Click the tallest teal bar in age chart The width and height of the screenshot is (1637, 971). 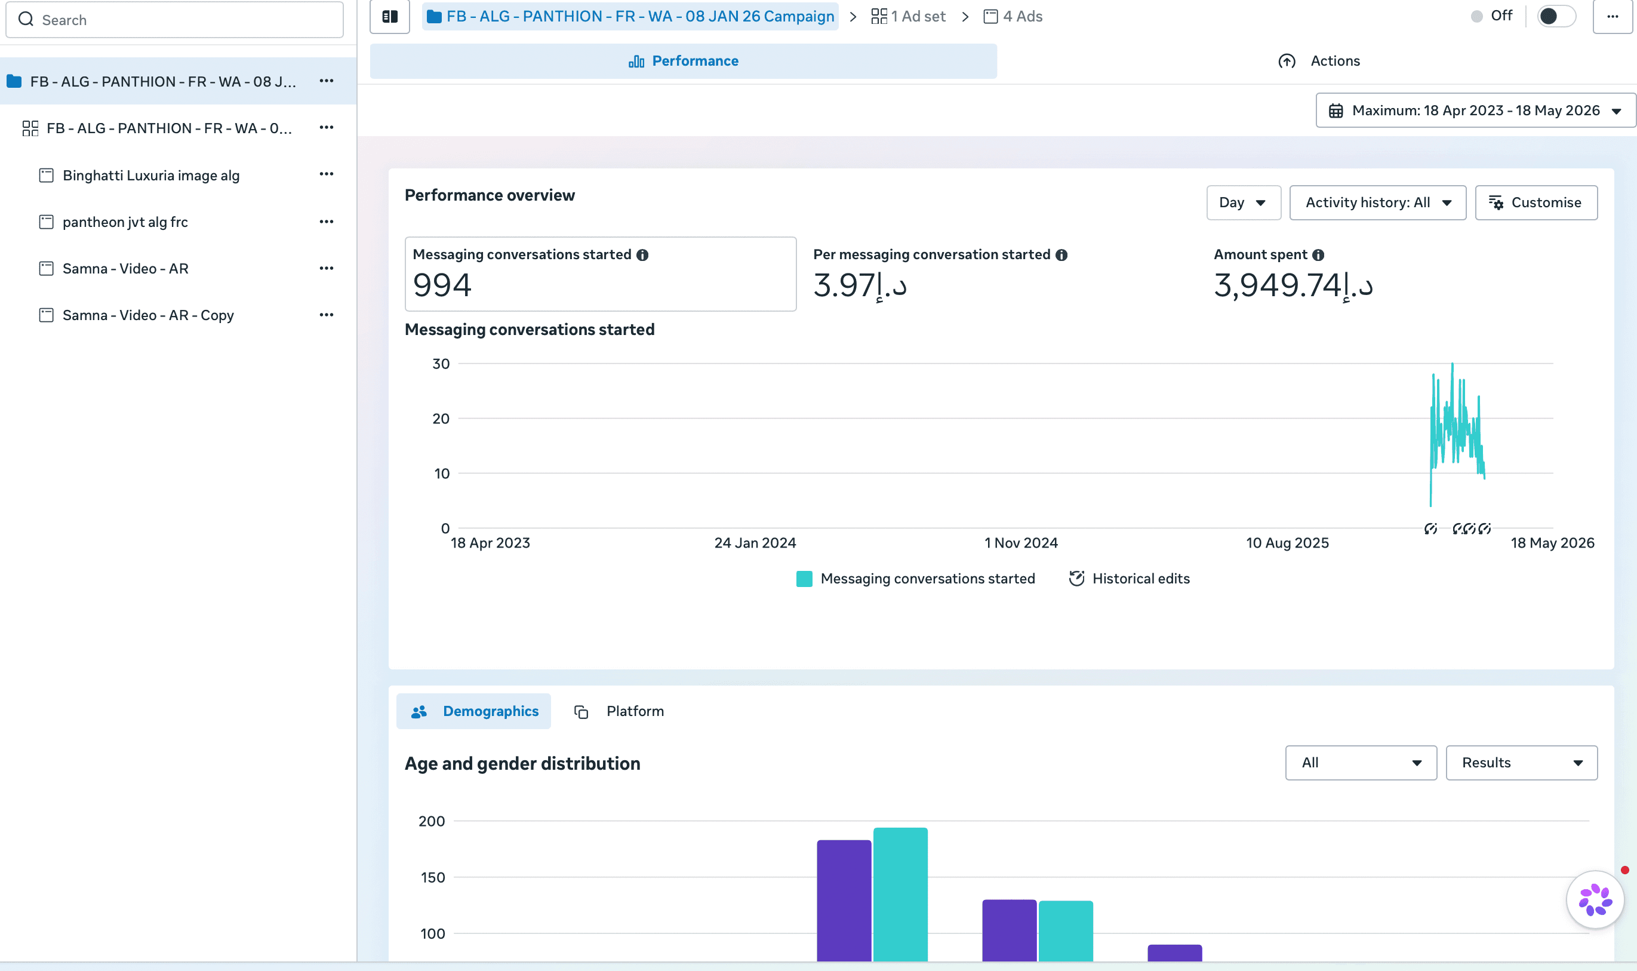(x=900, y=895)
